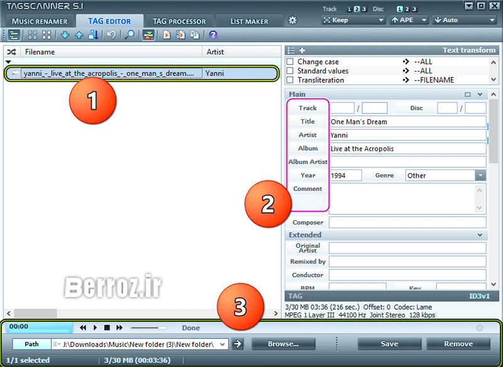This screenshot has width=503, height=367.
Task: Play the selected track
Action: 95,327
